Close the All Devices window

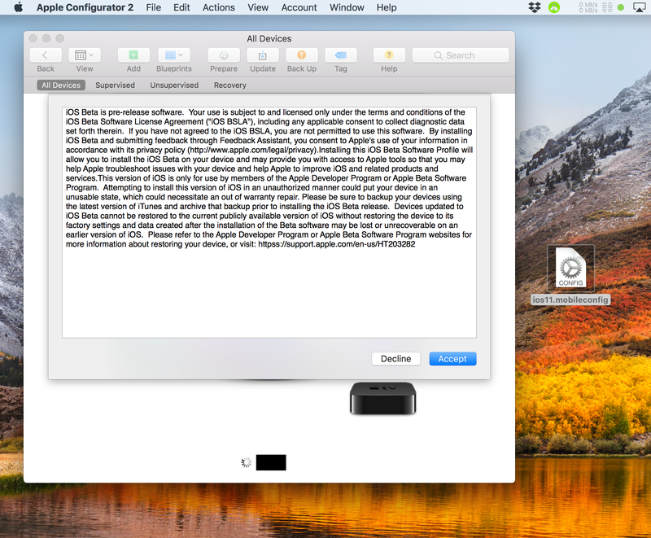[33, 38]
